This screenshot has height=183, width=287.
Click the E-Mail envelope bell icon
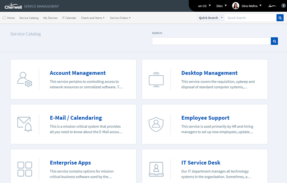(x=25, y=124)
